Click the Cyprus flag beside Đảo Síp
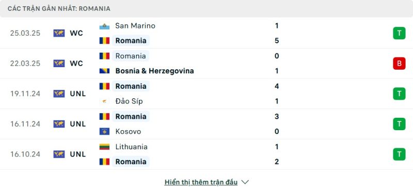 (104, 101)
